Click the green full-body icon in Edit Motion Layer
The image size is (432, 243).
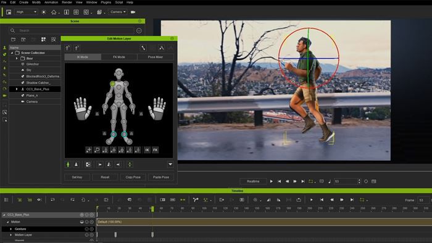coord(68,164)
